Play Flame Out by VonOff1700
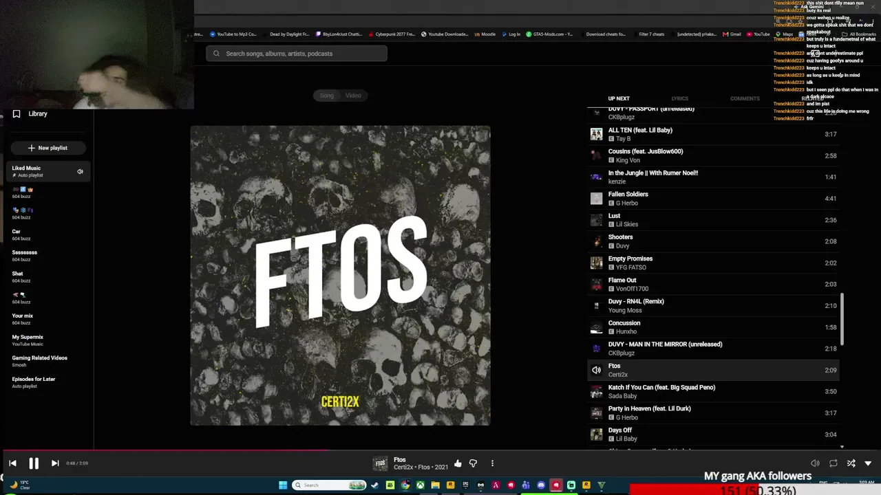Viewport: 881px width, 495px height. tap(714, 284)
